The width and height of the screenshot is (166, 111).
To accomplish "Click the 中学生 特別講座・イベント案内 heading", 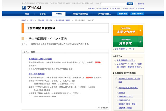I will (46, 39).
